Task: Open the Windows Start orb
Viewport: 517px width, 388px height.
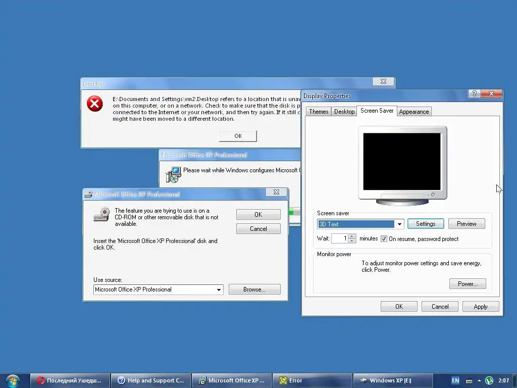Action: [x=13, y=381]
